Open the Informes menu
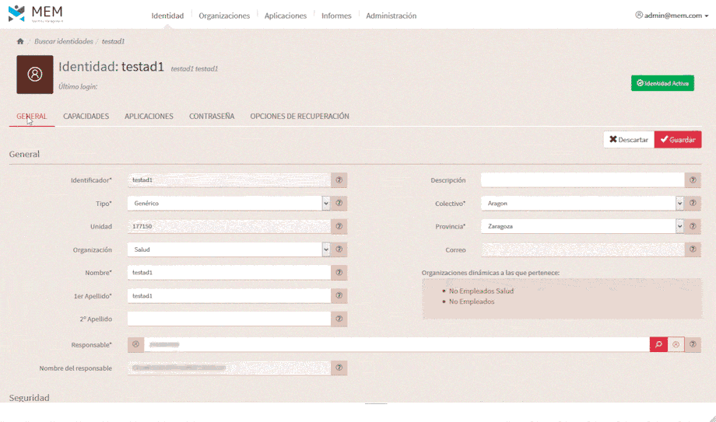This screenshot has width=716, height=422. click(x=336, y=16)
